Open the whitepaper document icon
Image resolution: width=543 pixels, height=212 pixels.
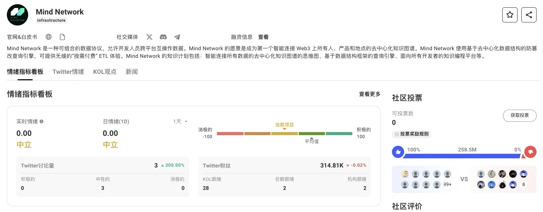pyautogui.click(x=62, y=37)
